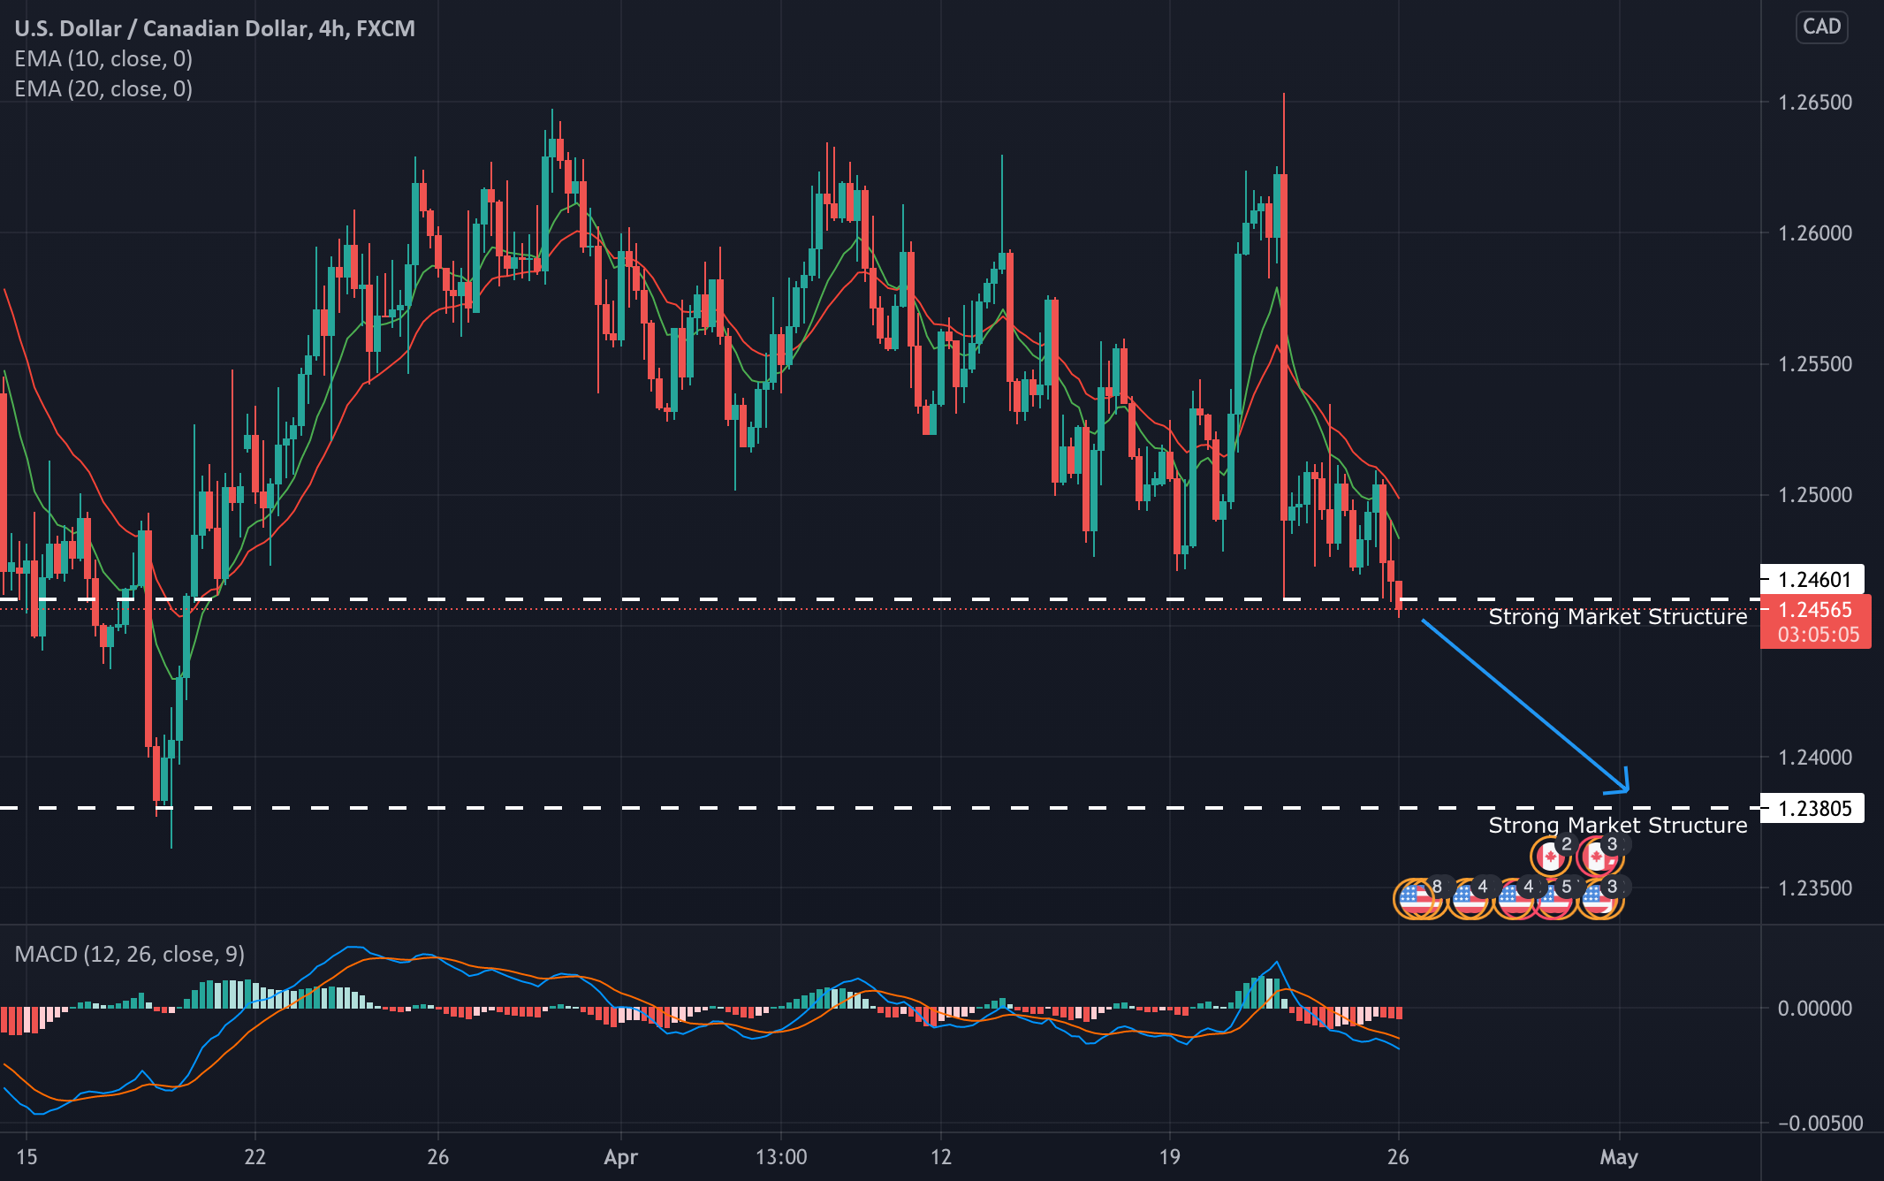1884x1181 pixels.
Task: Open the US economic events marked 5
Action: pyautogui.click(x=1555, y=899)
